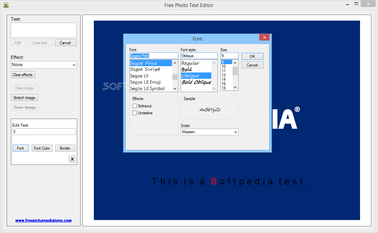
Task: Select Segoe Script in font list
Action: (x=151, y=69)
